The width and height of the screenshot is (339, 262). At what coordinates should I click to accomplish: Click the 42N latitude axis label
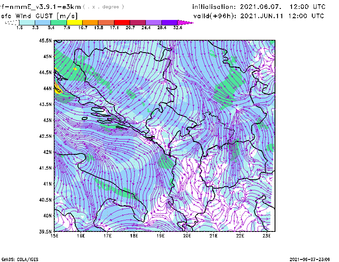coord(47,152)
